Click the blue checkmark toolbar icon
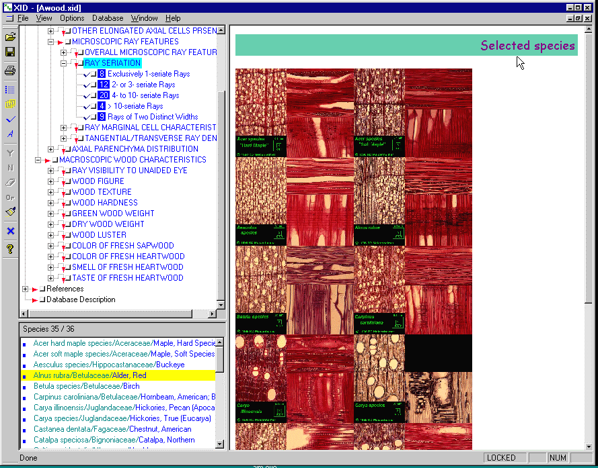Viewport: 598px width, 468px height. point(10,120)
